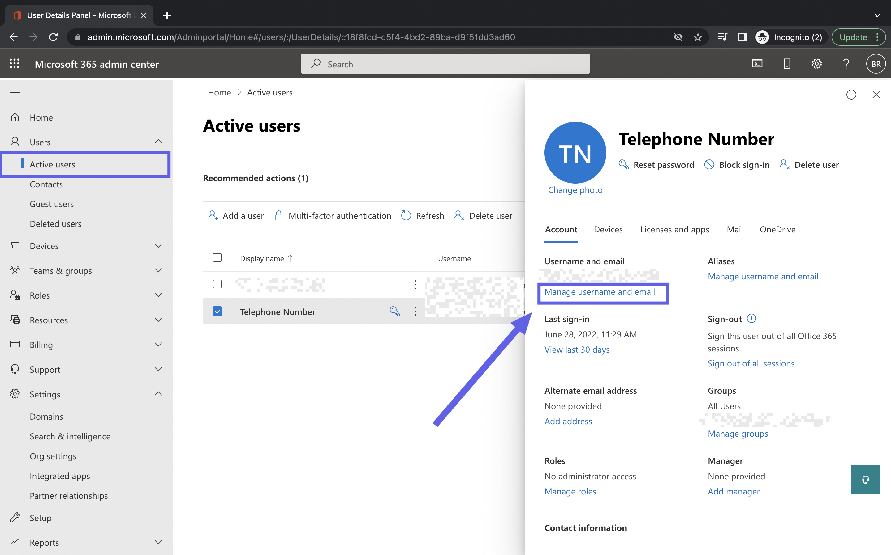
Task: Collapse the Users nav section
Action: [x=158, y=142]
